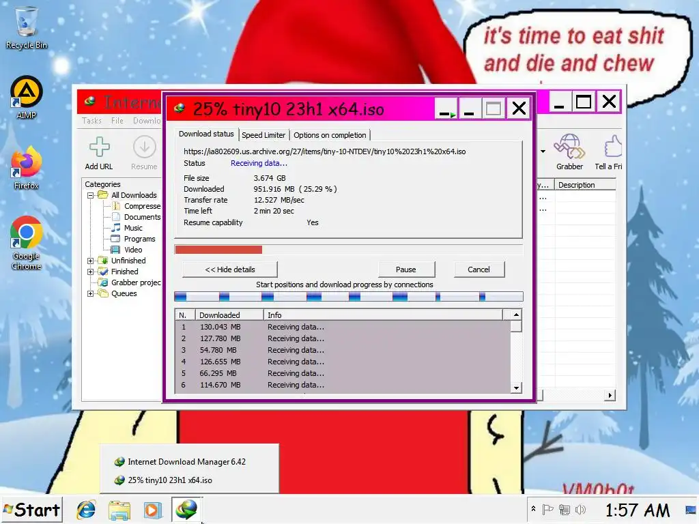Viewport: 699px width, 524px height.
Task: Select connection row with 130.043 MB
Action: (x=343, y=327)
